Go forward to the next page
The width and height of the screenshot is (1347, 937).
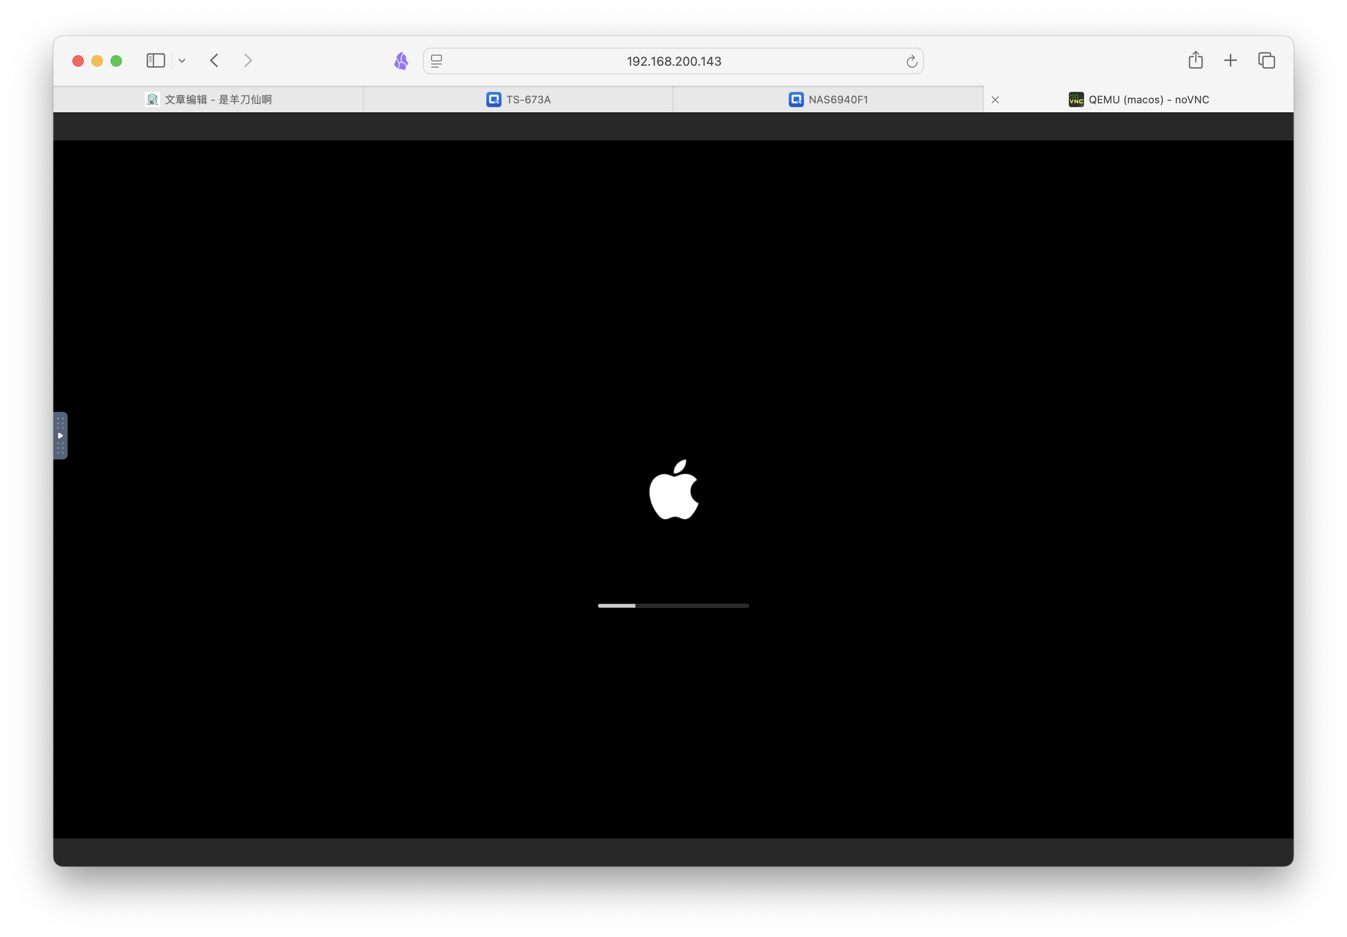coord(248,60)
